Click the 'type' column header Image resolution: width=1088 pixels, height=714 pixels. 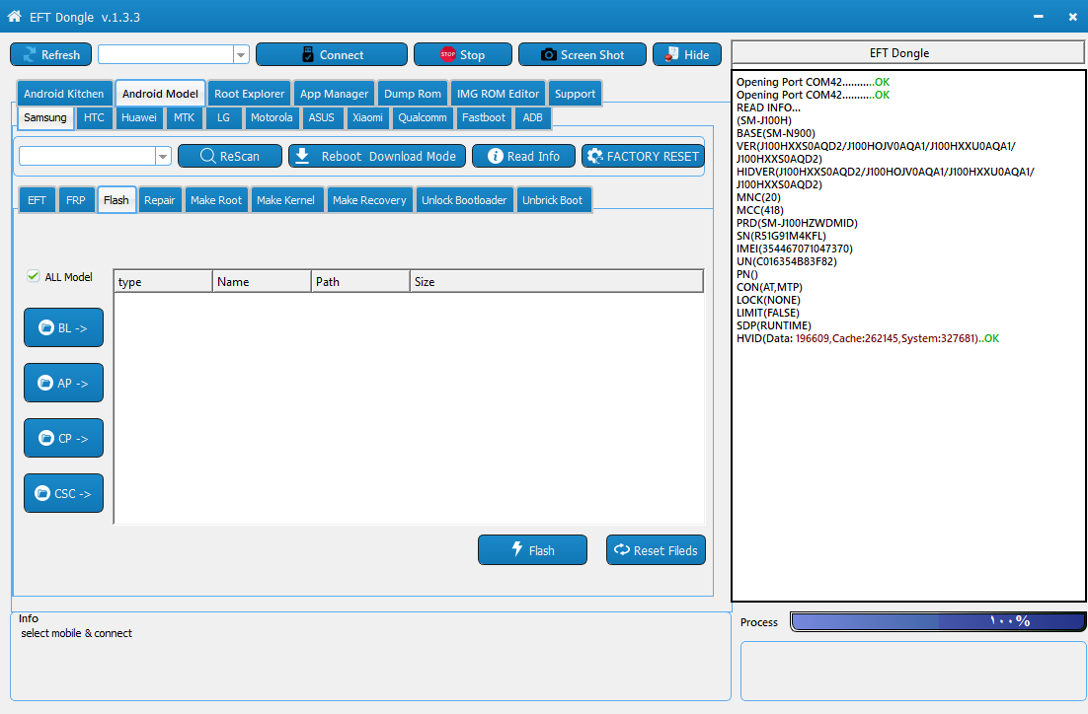[x=163, y=281]
